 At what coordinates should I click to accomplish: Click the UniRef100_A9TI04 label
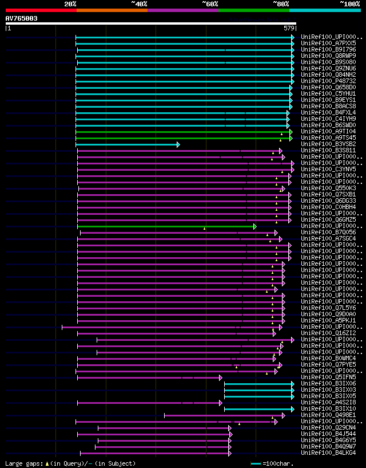(328, 131)
